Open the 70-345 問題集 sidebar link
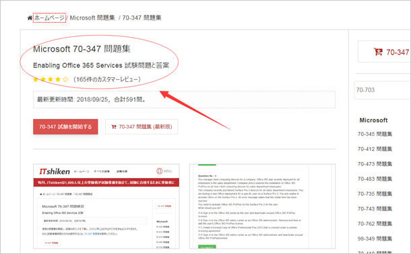This screenshot has height=254, width=411. 375,134
